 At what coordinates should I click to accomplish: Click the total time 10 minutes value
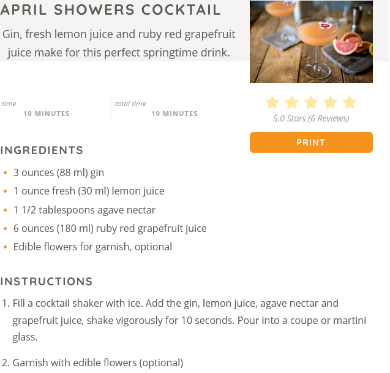coord(174,113)
